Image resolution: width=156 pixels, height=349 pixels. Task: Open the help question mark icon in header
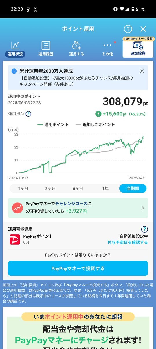[x=128, y=29]
